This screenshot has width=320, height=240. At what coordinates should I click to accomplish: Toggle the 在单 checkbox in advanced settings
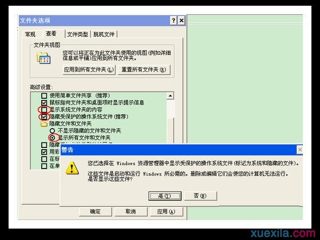(x=44, y=166)
